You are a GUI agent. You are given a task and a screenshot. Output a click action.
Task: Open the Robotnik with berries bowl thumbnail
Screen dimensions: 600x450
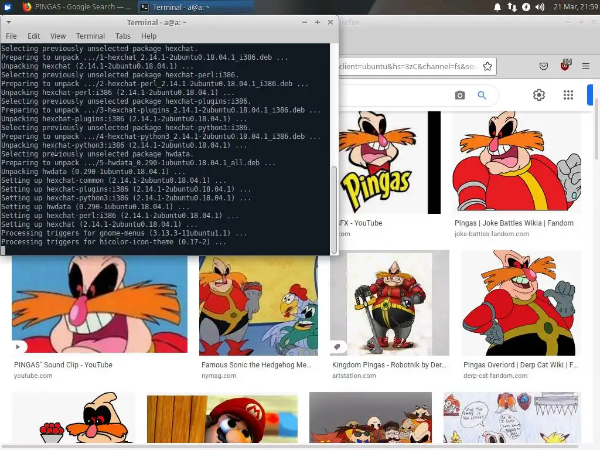click(73, 417)
